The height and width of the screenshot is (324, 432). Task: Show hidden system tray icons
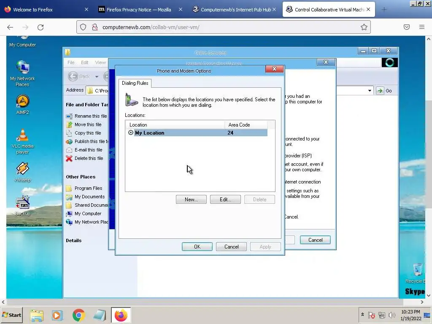point(362,315)
